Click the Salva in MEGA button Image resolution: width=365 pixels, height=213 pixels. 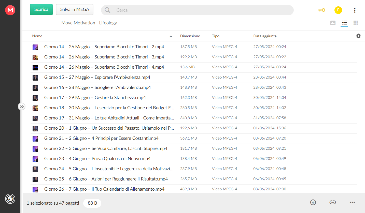coord(75,10)
